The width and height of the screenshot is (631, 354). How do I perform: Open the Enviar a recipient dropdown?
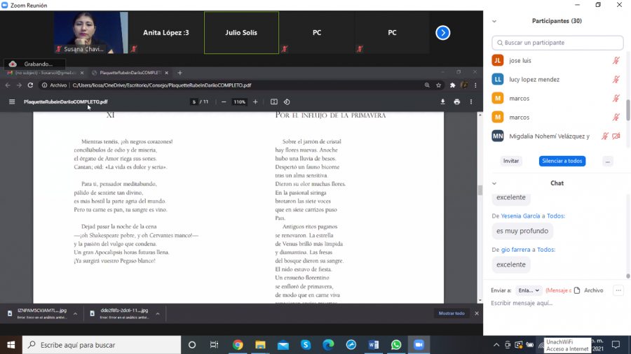point(529,290)
